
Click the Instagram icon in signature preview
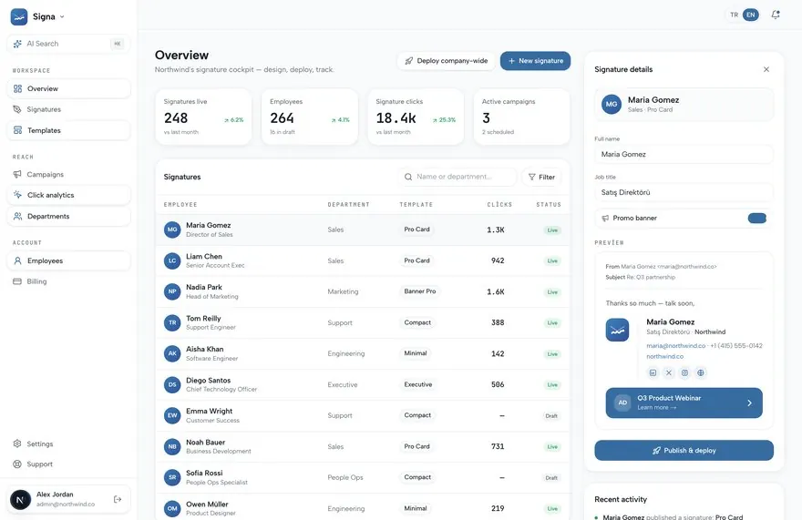pyautogui.click(x=684, y=372)
